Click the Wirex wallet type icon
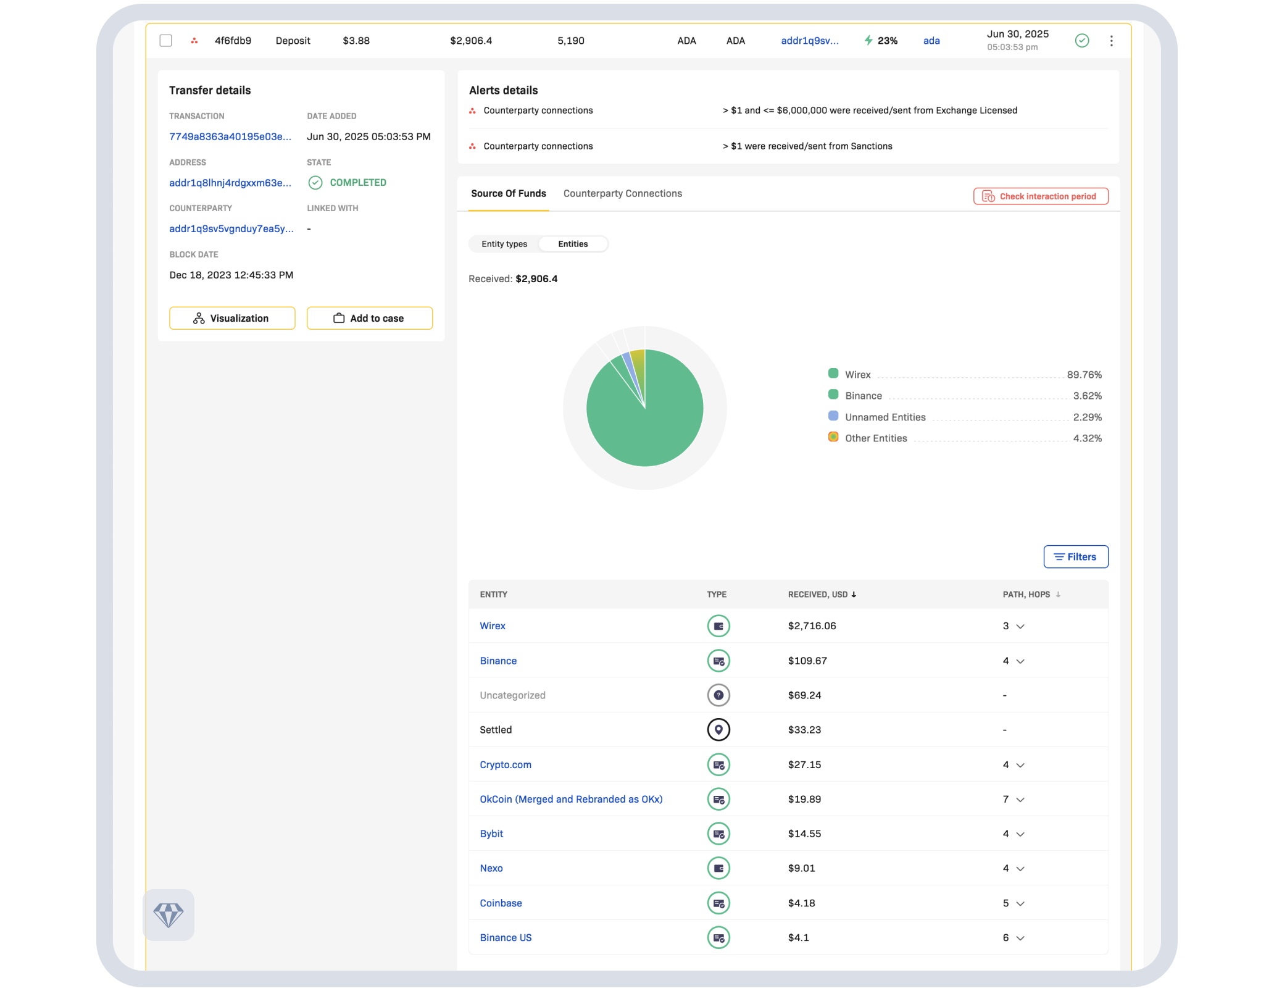 click(x=718, y=625)
